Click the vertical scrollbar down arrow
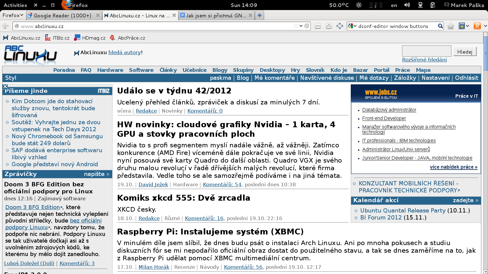Screen dimensions: 488x274 click(486, 271)
